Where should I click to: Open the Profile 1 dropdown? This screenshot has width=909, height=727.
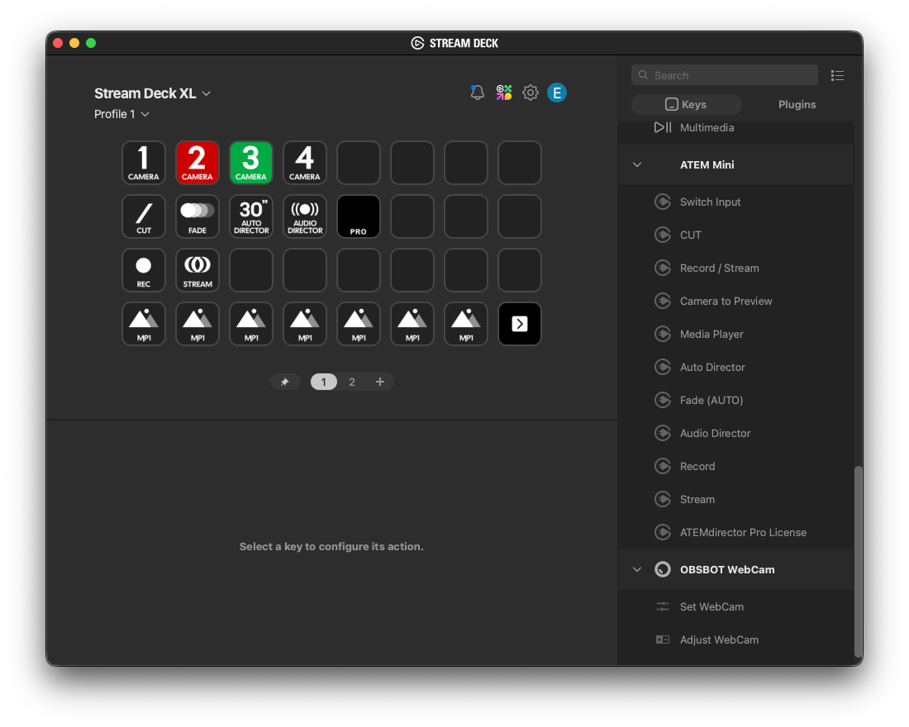121,114
